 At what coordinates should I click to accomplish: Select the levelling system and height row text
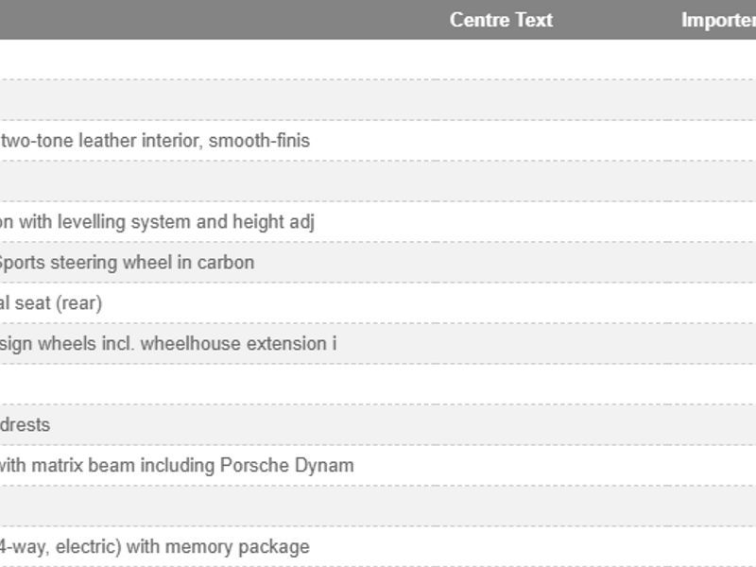tap(157, 222)
